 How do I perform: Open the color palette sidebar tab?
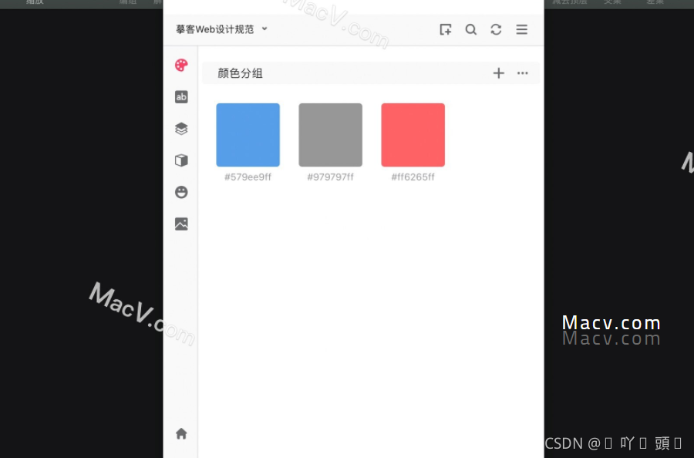point(181,65)
